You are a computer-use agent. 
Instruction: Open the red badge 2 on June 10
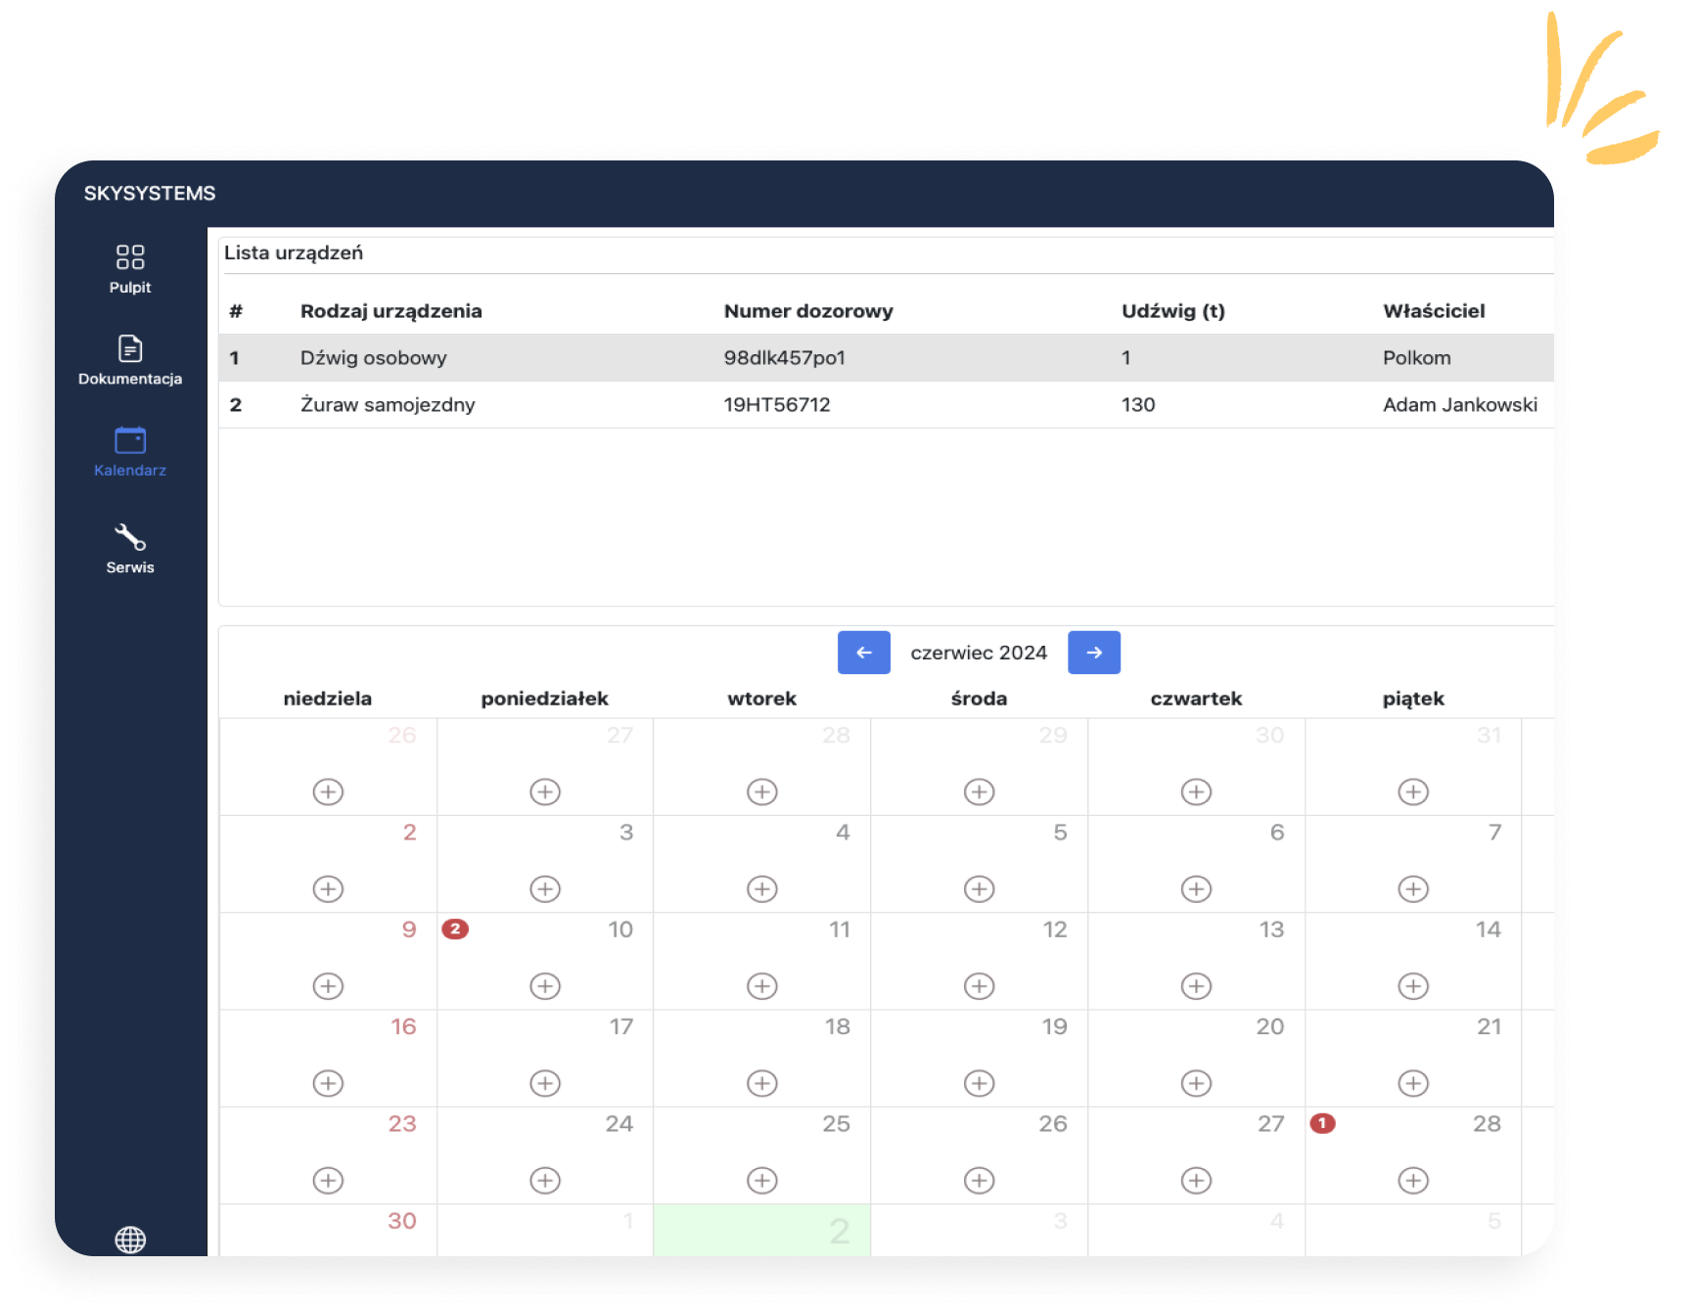pyautogui.click(x=455, y=928)
